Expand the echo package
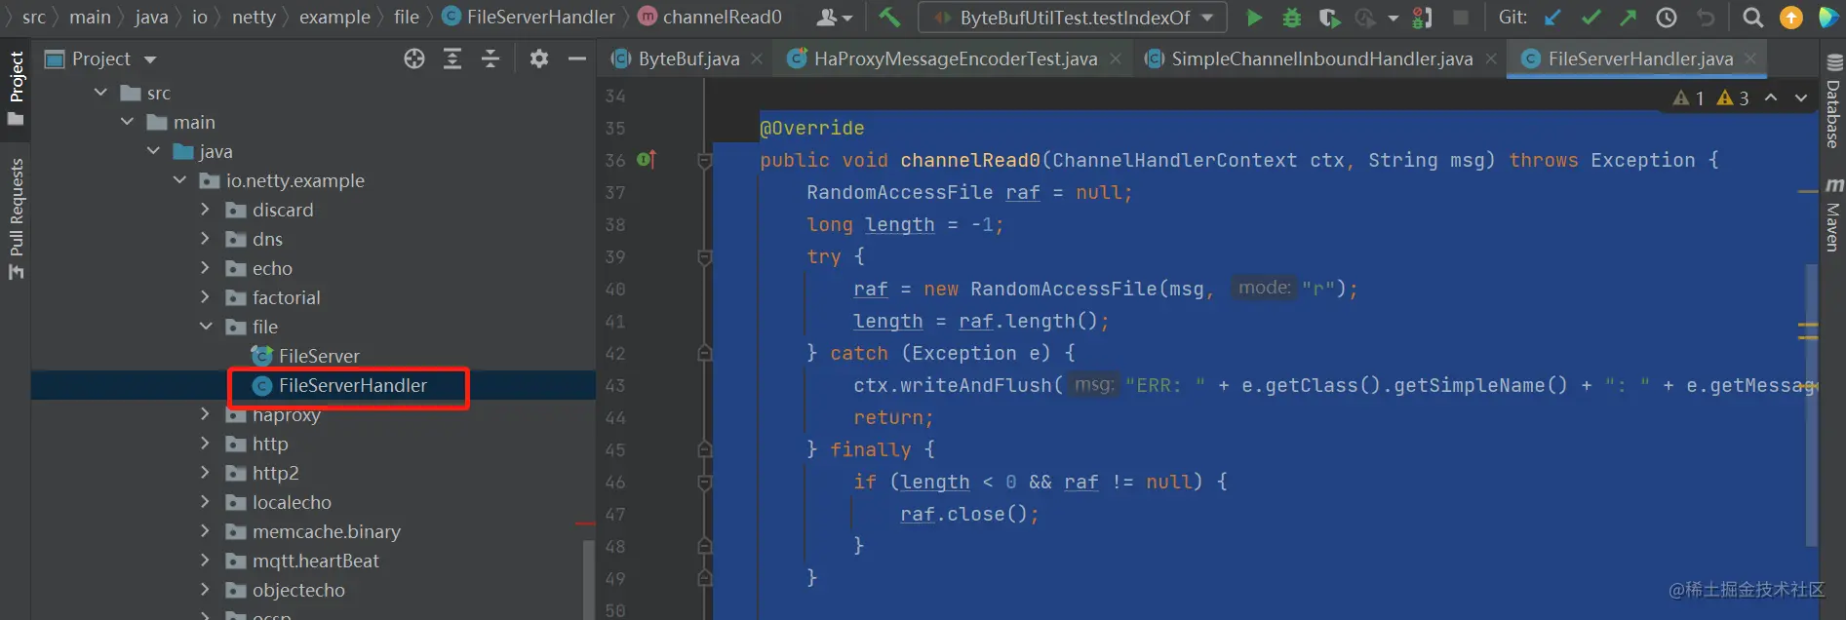The width and height of the screenshot is (1846, 620). 205,268
